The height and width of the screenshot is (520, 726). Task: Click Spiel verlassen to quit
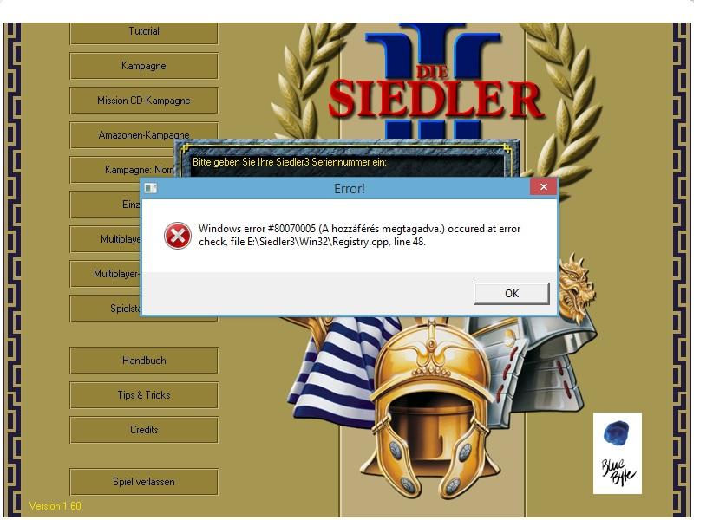coord(143,482)
